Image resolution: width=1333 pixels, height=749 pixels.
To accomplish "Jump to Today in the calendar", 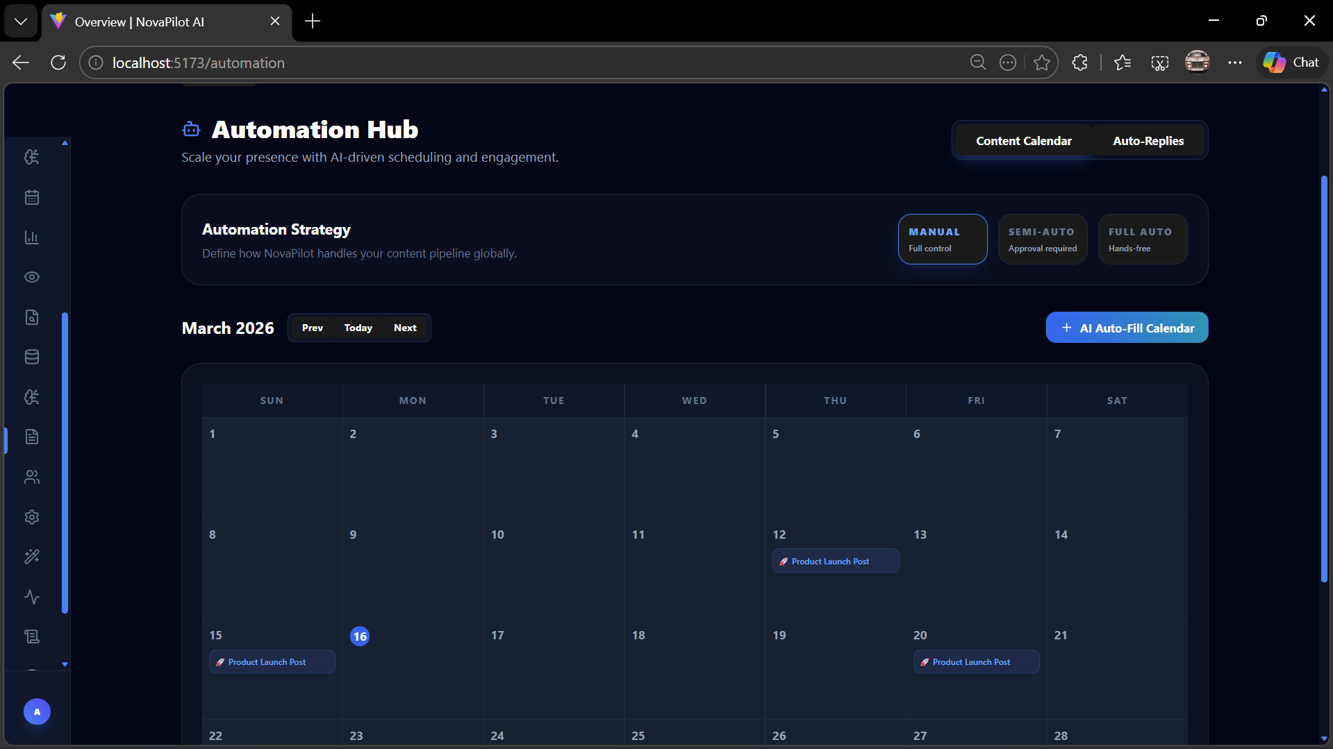I will tap(358, 328).
